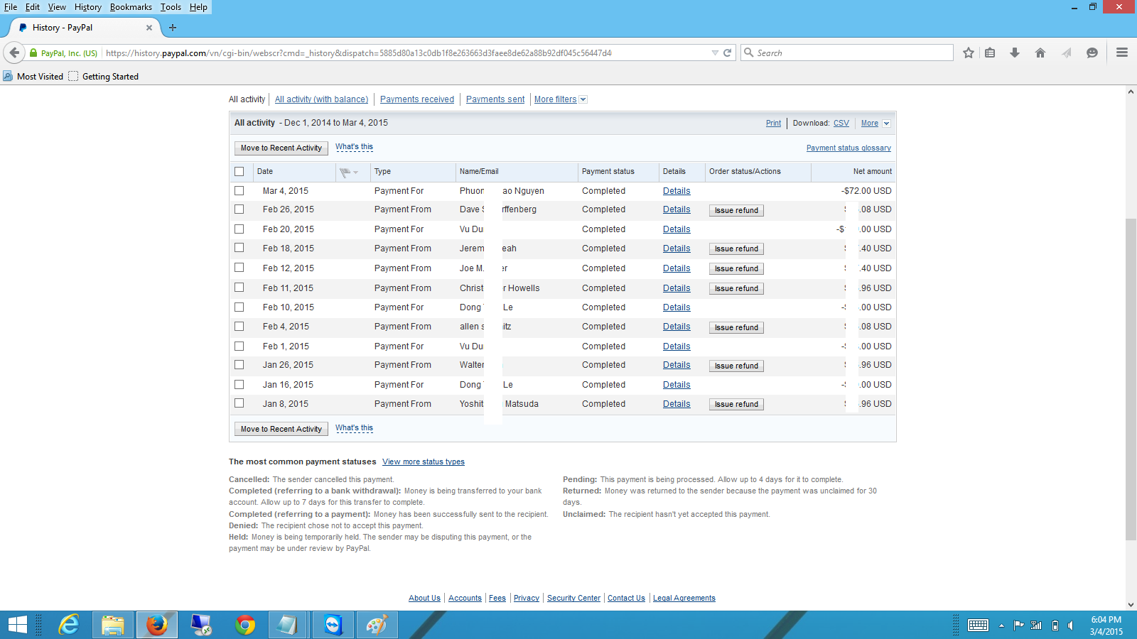This screenshot has height=639, width=1137.
Task: Open the bookmarks list icon
Action: [990, 53]
